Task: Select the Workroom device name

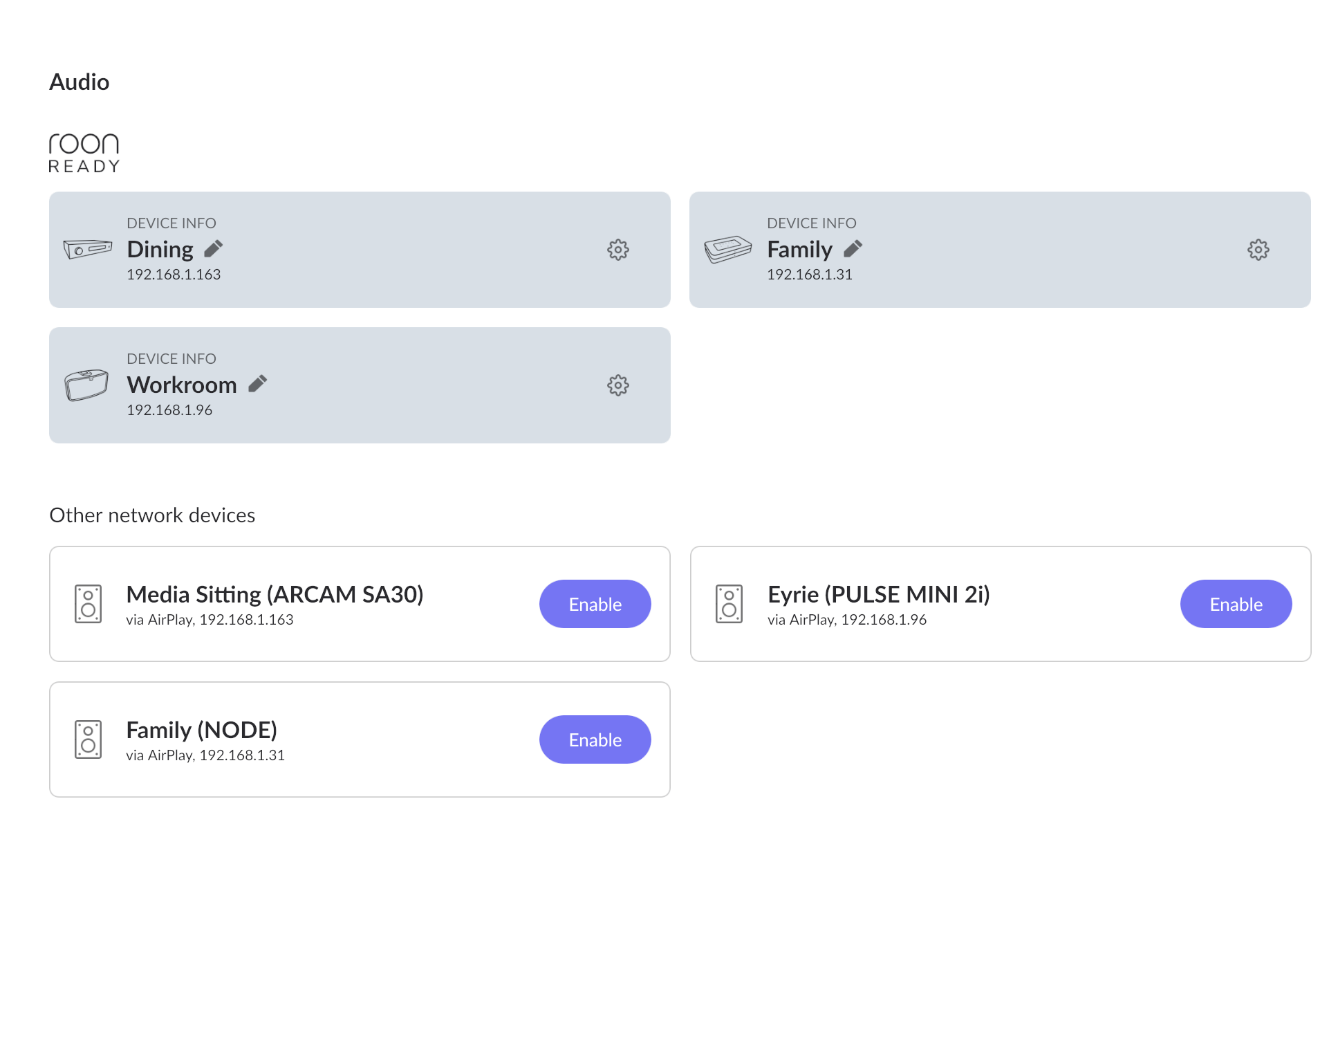Action: (x=182, y=385)
